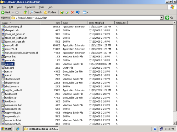The width and height of the screenshot is (177, 132).
Task: Select shutdown.jar file icon
Action: [x=3, y=83]
